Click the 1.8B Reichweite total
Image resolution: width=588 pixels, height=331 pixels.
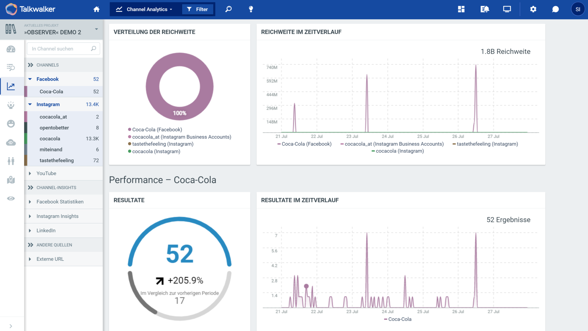point(506,51)
